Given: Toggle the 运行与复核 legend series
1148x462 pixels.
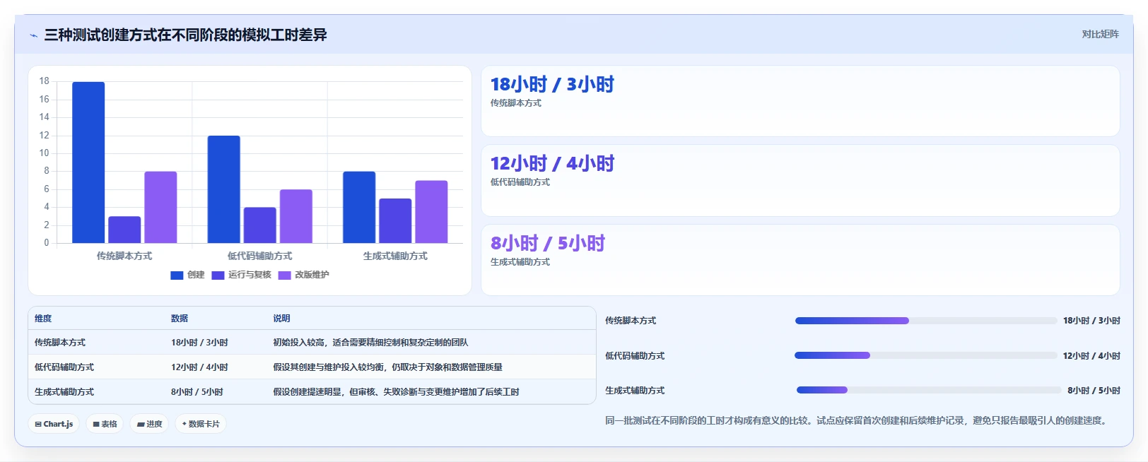Looking at the screenshot, I should [x=241, y=275].
